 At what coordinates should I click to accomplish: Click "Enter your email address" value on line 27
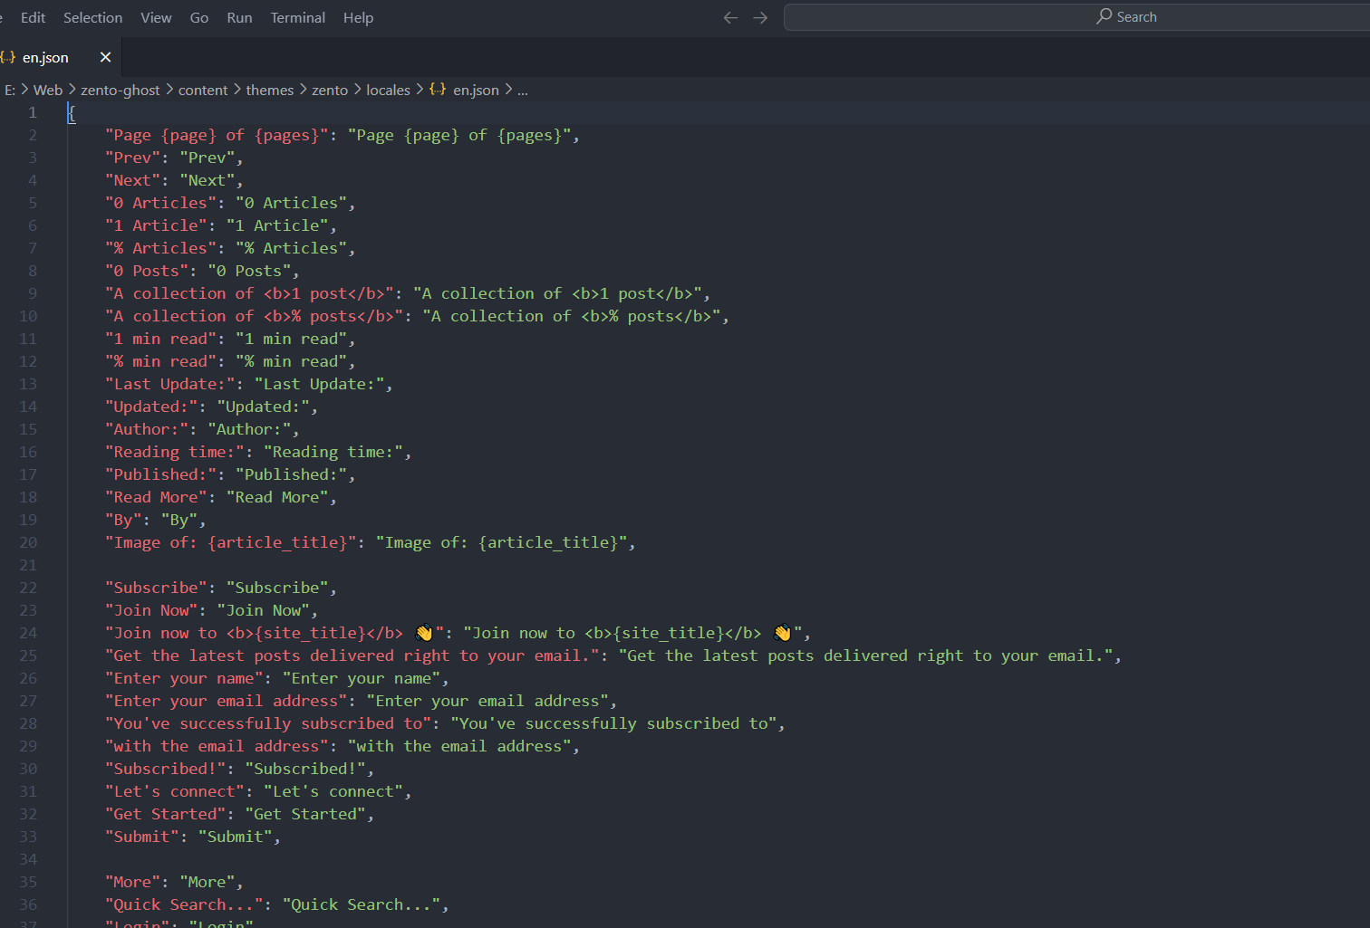pos(487,701)
